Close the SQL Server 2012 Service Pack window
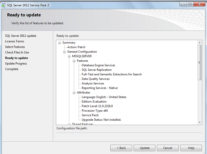This screenshot has width=207, height=154. tap(199, 4)
